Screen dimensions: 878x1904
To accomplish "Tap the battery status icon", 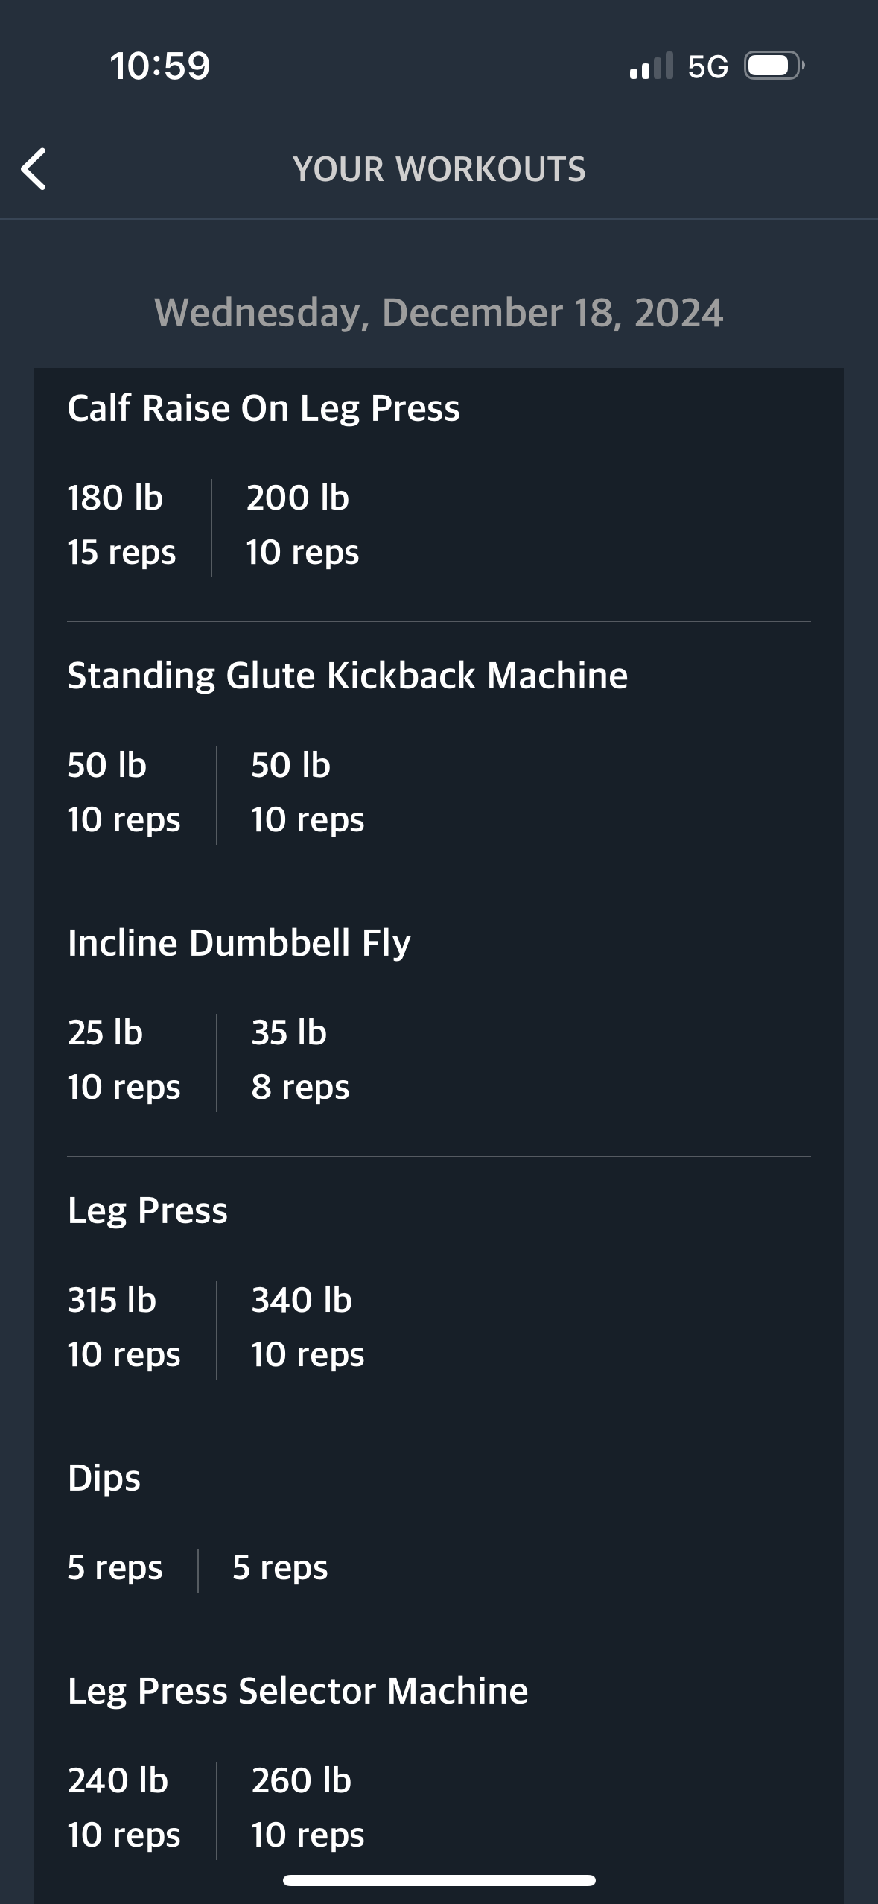I will (x=774, y=66).
